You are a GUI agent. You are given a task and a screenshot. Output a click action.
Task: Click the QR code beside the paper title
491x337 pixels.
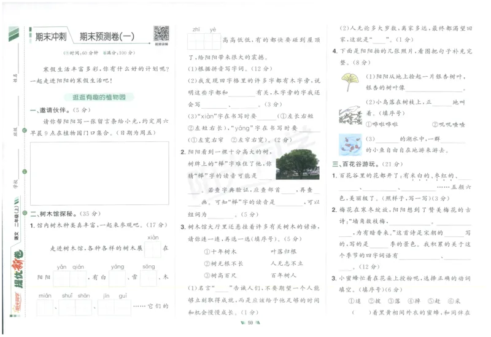click(161, 34)
